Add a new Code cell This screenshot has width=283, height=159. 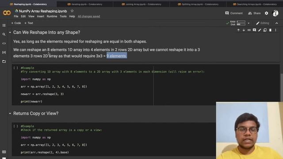(16, 23)
